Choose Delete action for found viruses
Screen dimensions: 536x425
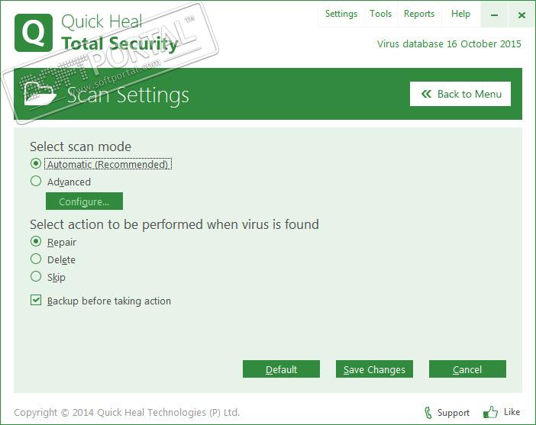point(36,259)
